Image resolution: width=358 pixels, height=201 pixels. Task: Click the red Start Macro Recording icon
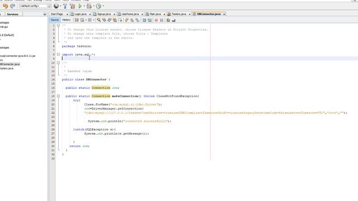(x=156, y=20)
